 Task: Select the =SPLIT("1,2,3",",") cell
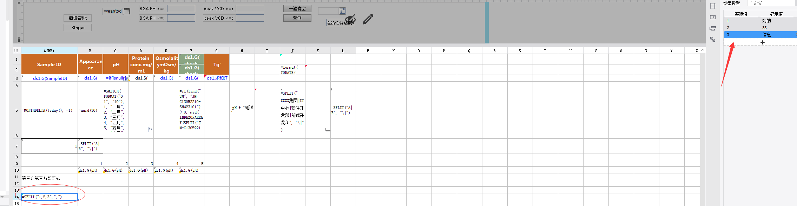point(49,197)
